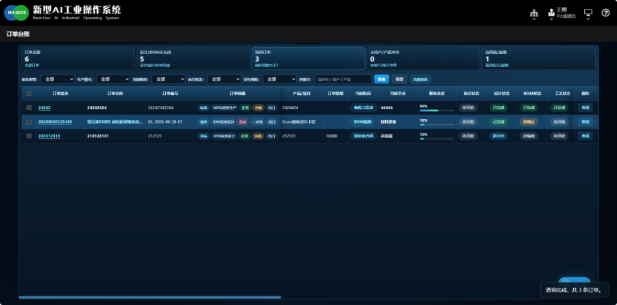Click 查看 button for order 20260828123456
617x305 pixels.
point(585,122)
